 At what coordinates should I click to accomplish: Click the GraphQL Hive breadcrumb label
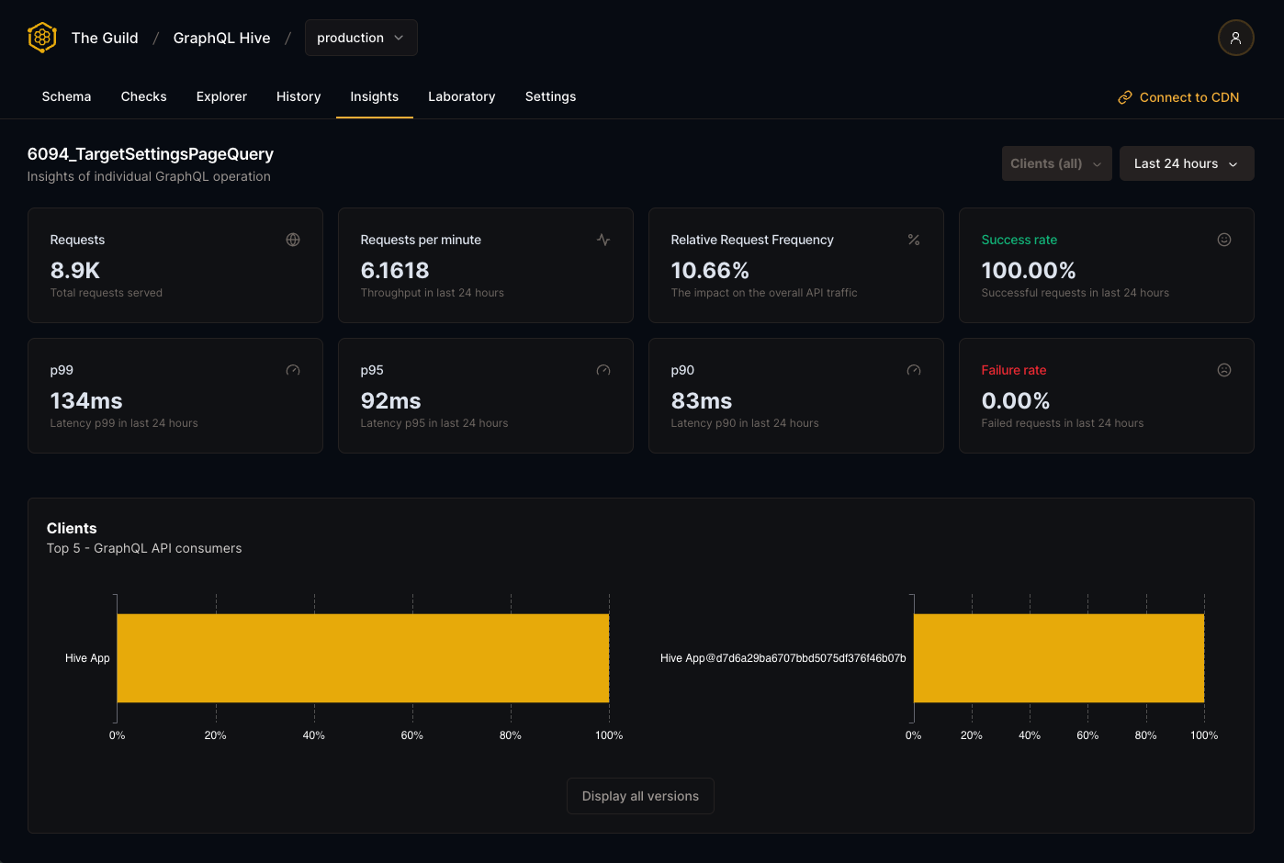pyautogui.click(x=221, y=38)
